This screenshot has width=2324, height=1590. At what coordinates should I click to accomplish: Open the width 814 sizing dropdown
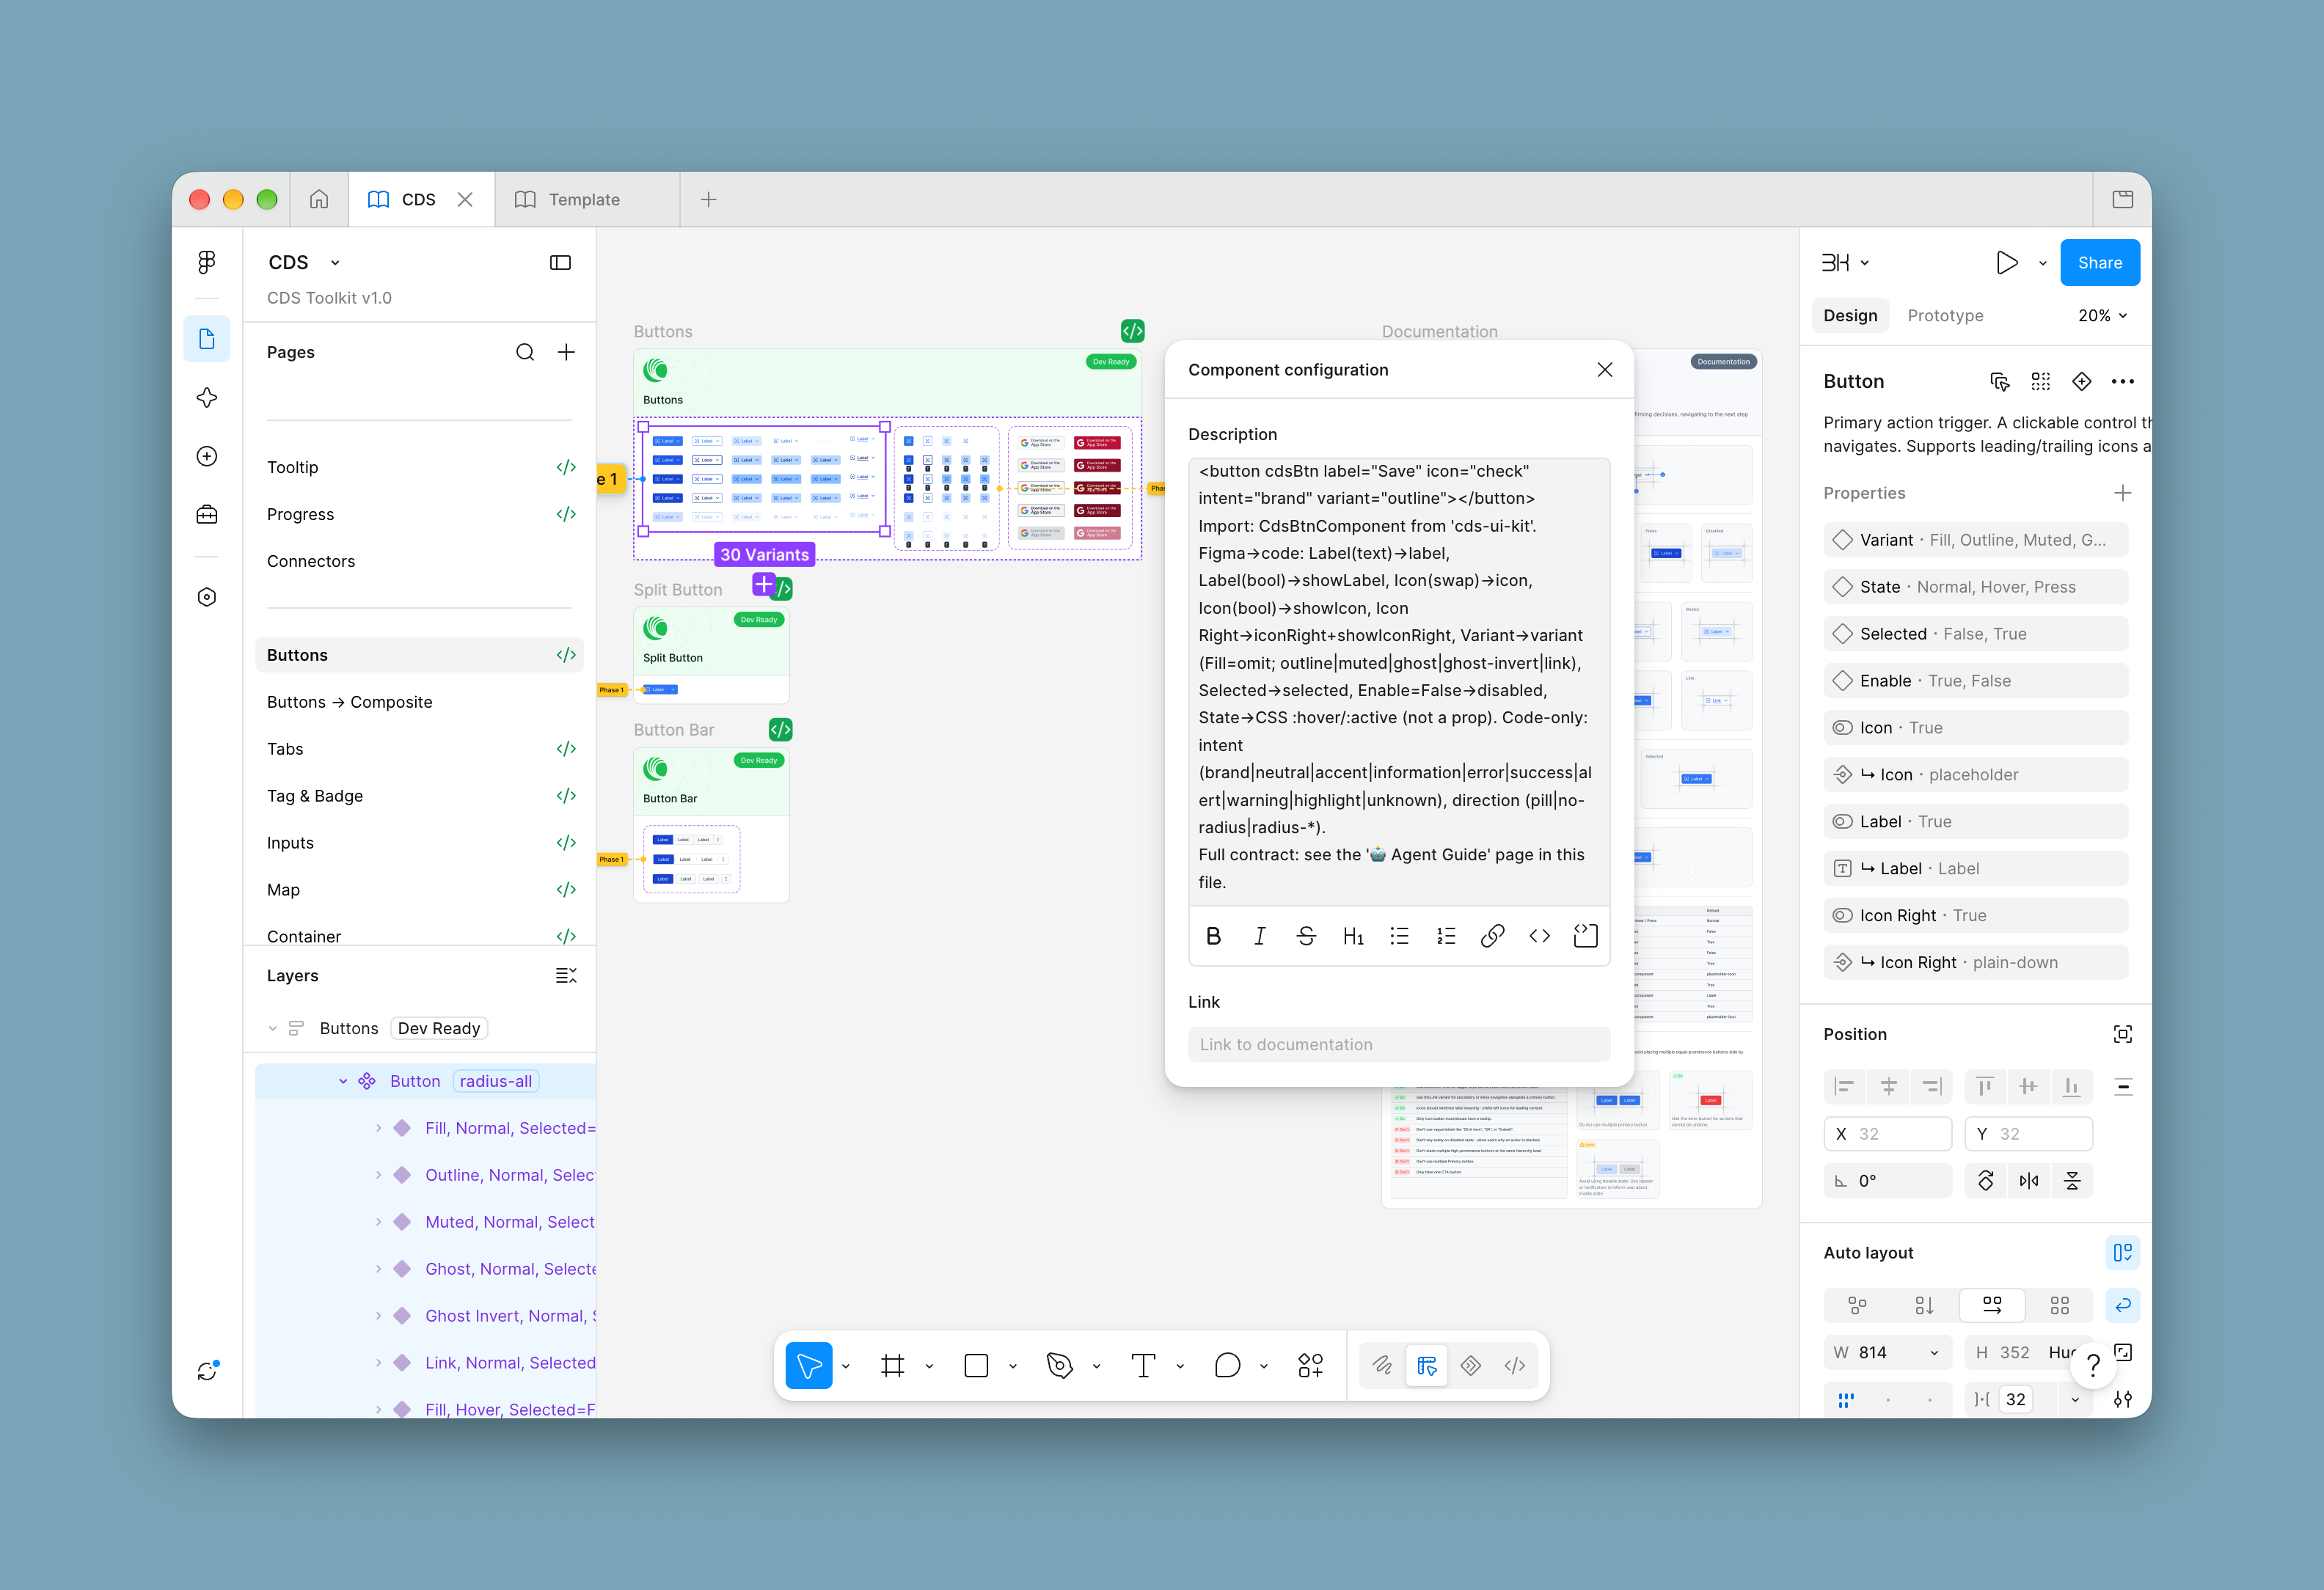1934,1353
